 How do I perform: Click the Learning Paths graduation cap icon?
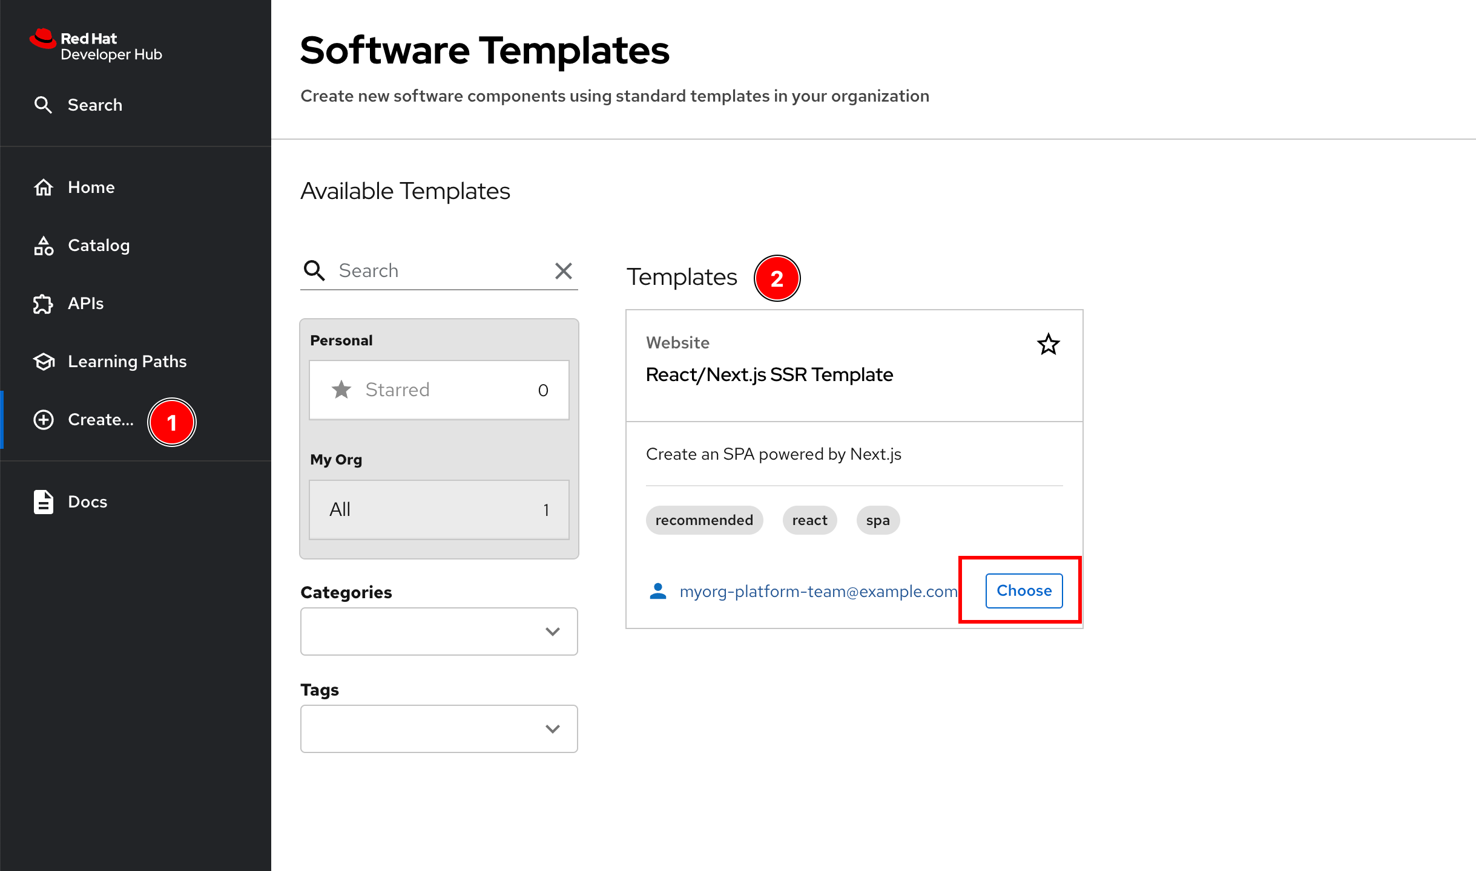[43, 362]
